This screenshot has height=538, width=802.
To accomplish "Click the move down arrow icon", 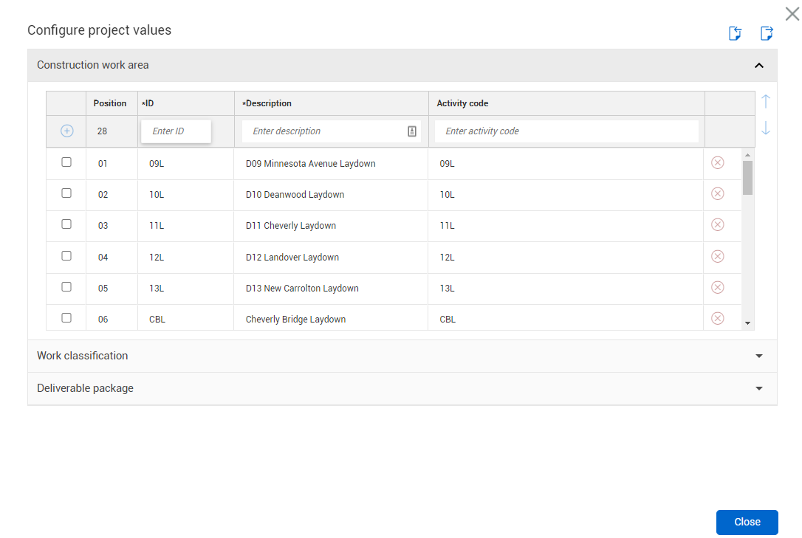I will pyautogui.click(x=765, y=128).
